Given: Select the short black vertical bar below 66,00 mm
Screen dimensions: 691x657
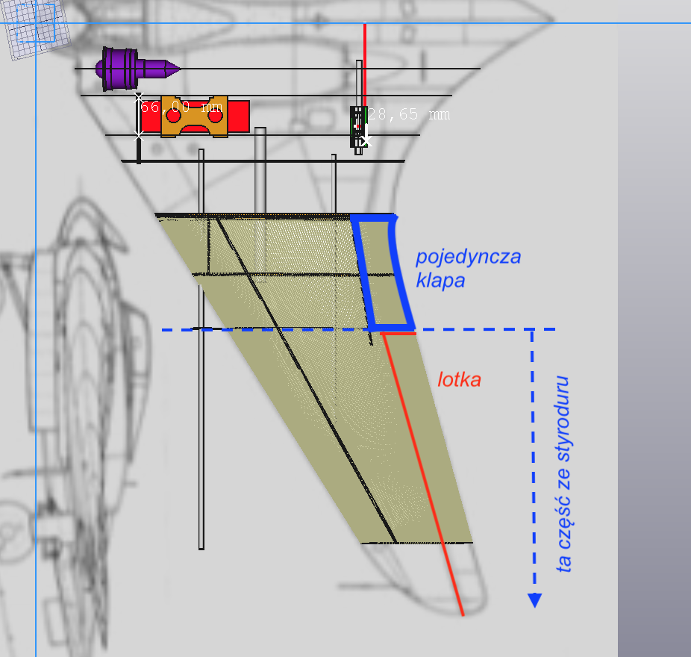Looking at the screenshot, I should coord(139,150).
